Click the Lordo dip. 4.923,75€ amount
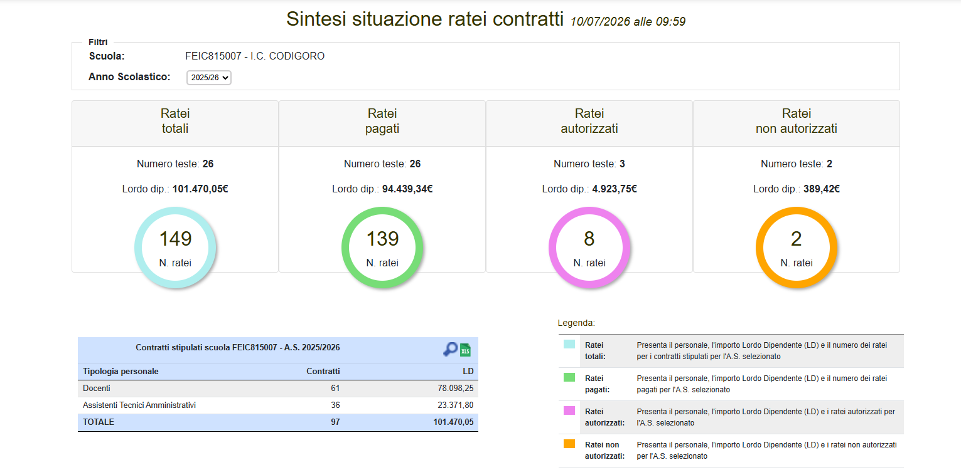This screenshot has width=961, height=470. coord(615,189)
